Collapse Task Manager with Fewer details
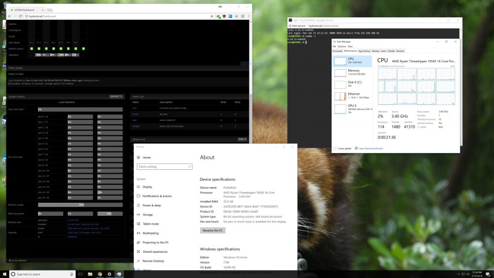 click(x=342, y=148)
